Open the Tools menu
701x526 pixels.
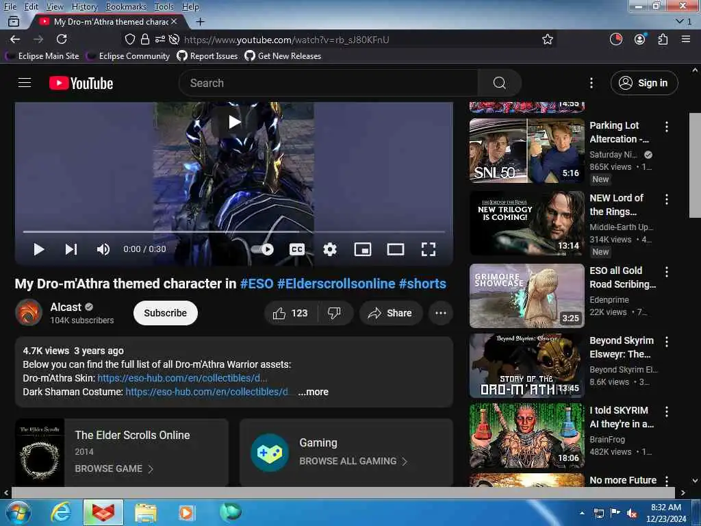[164, 7]
